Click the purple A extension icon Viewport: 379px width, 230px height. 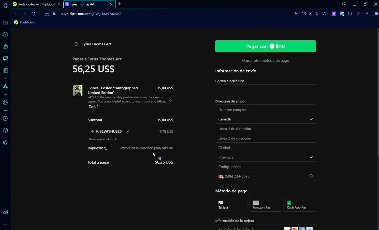[x=334, y=14]
